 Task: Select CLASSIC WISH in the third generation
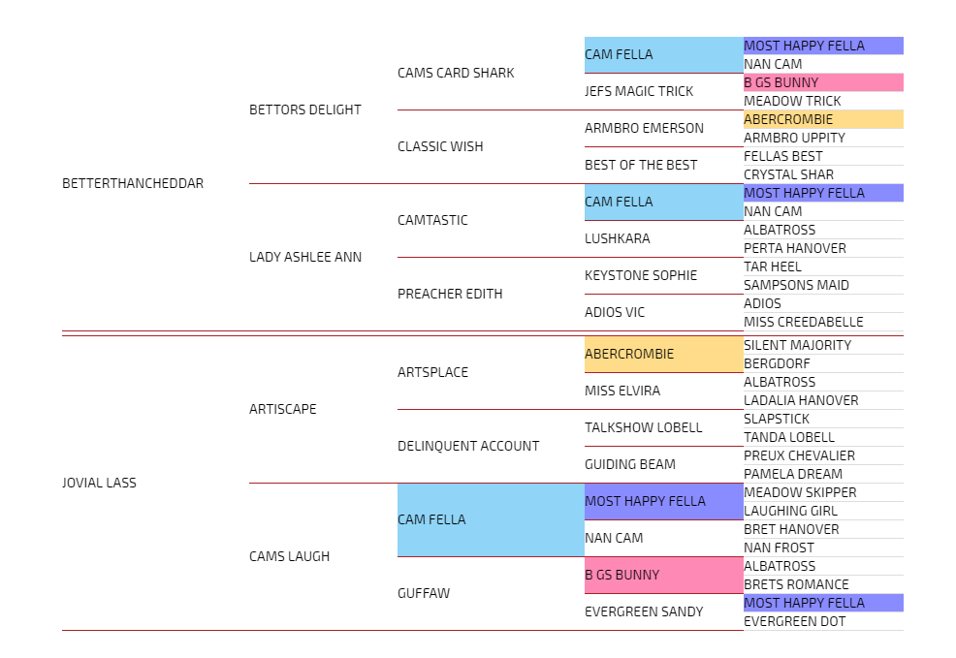439,146
